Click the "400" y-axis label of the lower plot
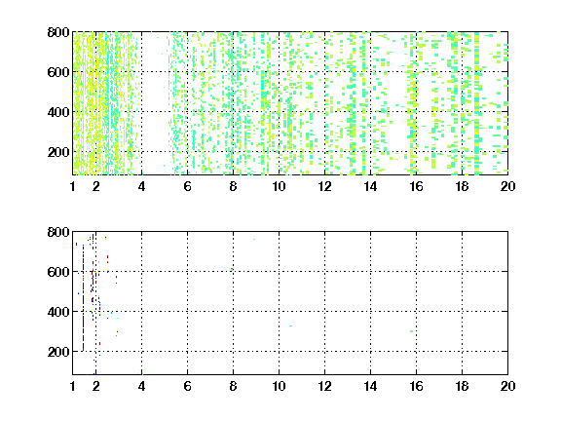561x421 pixels. tap(58, 312)
